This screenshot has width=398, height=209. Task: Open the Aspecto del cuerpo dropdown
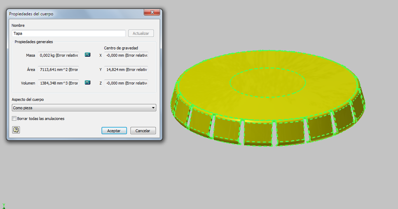point(84,108)
